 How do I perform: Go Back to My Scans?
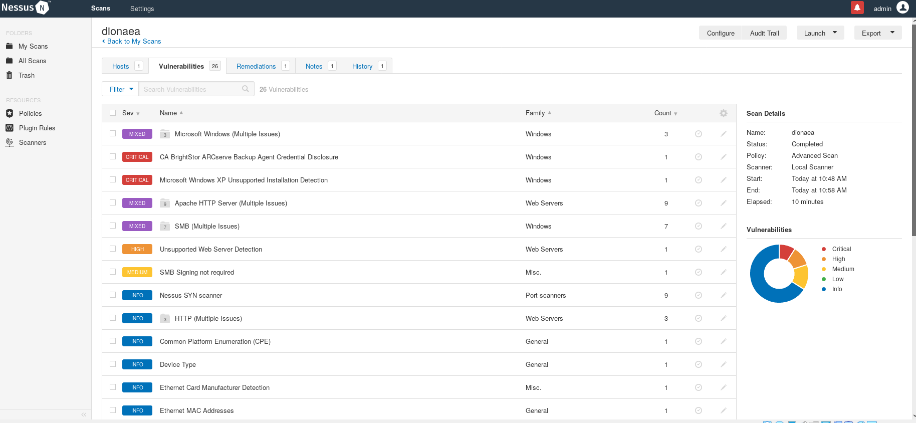coord(132,41)
